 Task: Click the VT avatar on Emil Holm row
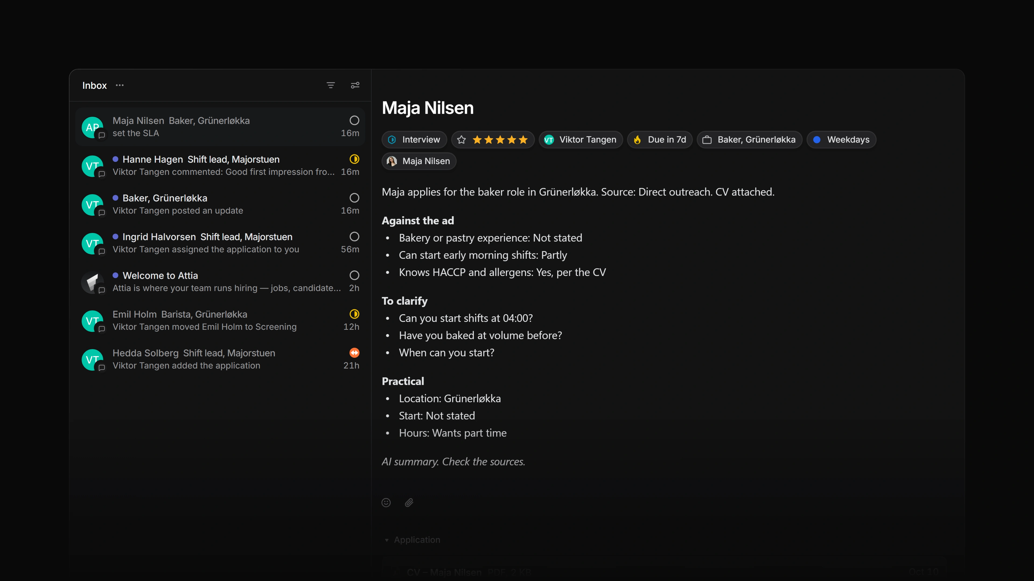point(92,321)
